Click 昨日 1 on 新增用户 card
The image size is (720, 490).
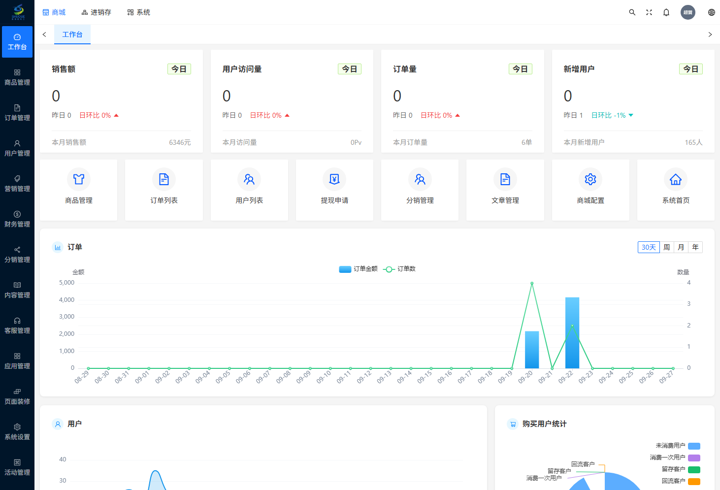pos(573,115)
